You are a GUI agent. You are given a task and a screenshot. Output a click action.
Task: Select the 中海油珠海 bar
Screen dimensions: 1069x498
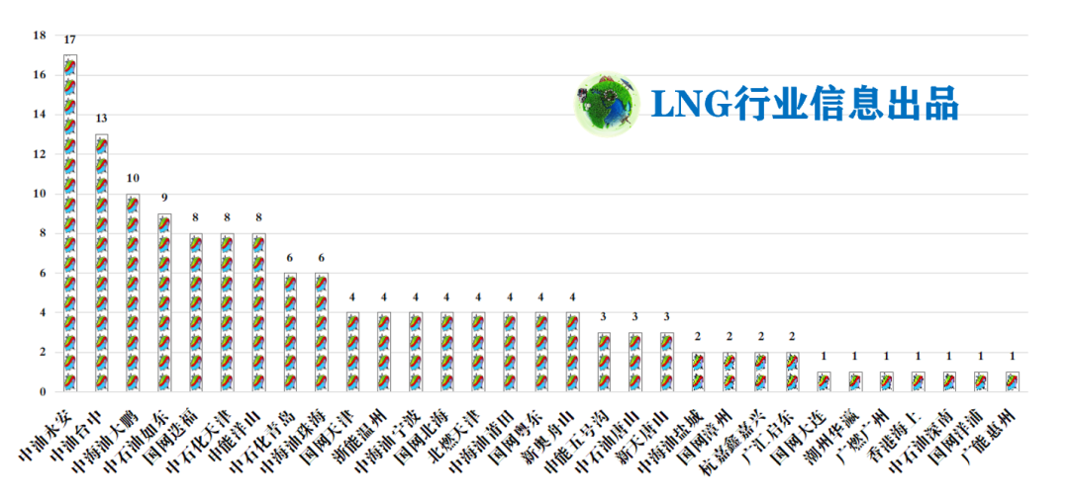pos(321,332)
